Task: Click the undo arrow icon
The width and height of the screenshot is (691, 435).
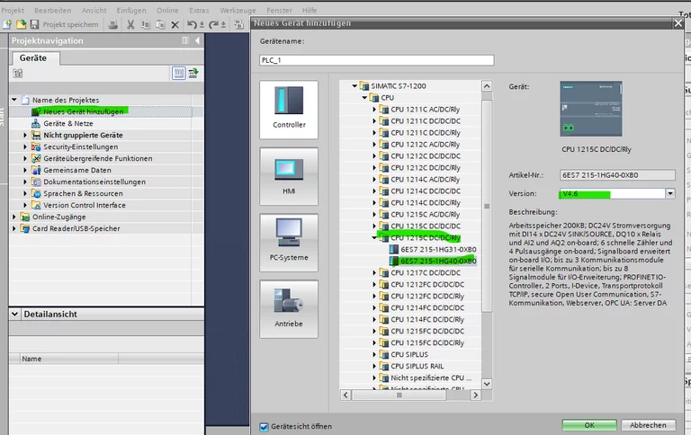Action: coord(192,24)
